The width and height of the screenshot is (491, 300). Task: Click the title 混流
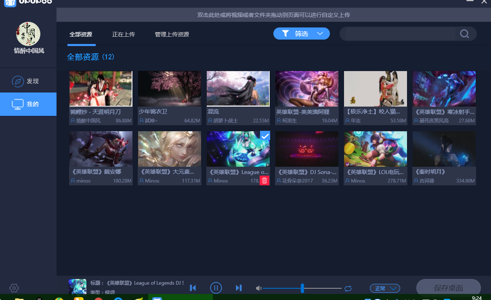pyautogui.click(x=213, y=111)
